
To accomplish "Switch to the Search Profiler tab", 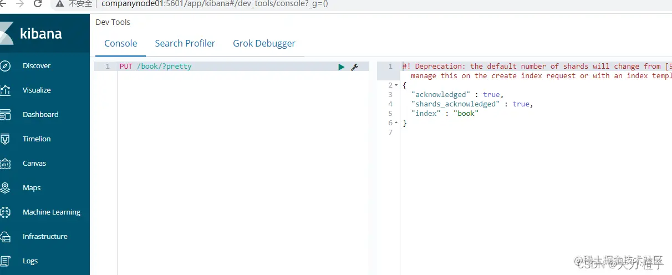I will click(185, 43).
